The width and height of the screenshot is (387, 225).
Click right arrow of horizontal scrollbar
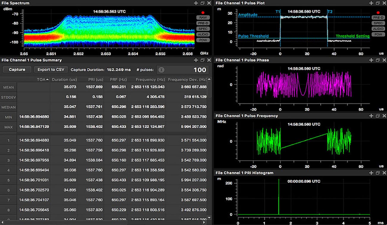pos(204,222)
